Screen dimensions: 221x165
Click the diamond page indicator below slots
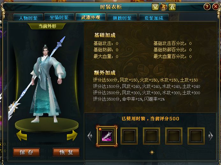(152, 152)
